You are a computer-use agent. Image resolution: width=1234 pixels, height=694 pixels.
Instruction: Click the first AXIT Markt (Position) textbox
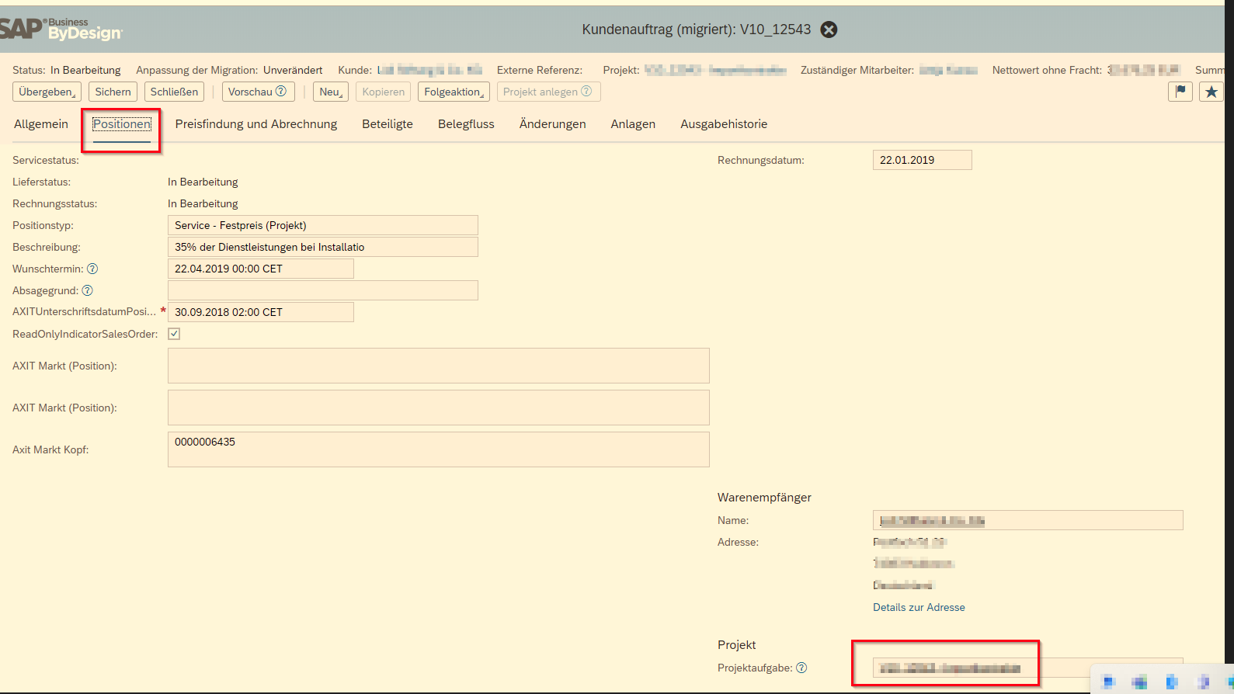(439, 366)
